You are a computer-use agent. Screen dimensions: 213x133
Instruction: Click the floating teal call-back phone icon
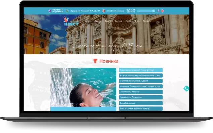(186, 89)
